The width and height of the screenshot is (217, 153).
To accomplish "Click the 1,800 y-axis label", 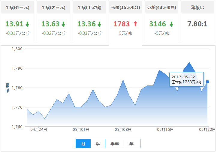I will click(x=17, y=49).
